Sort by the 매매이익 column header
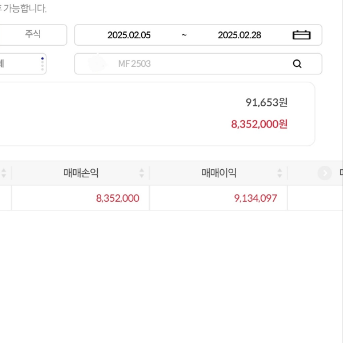The image size is (343, 343). 219,173
